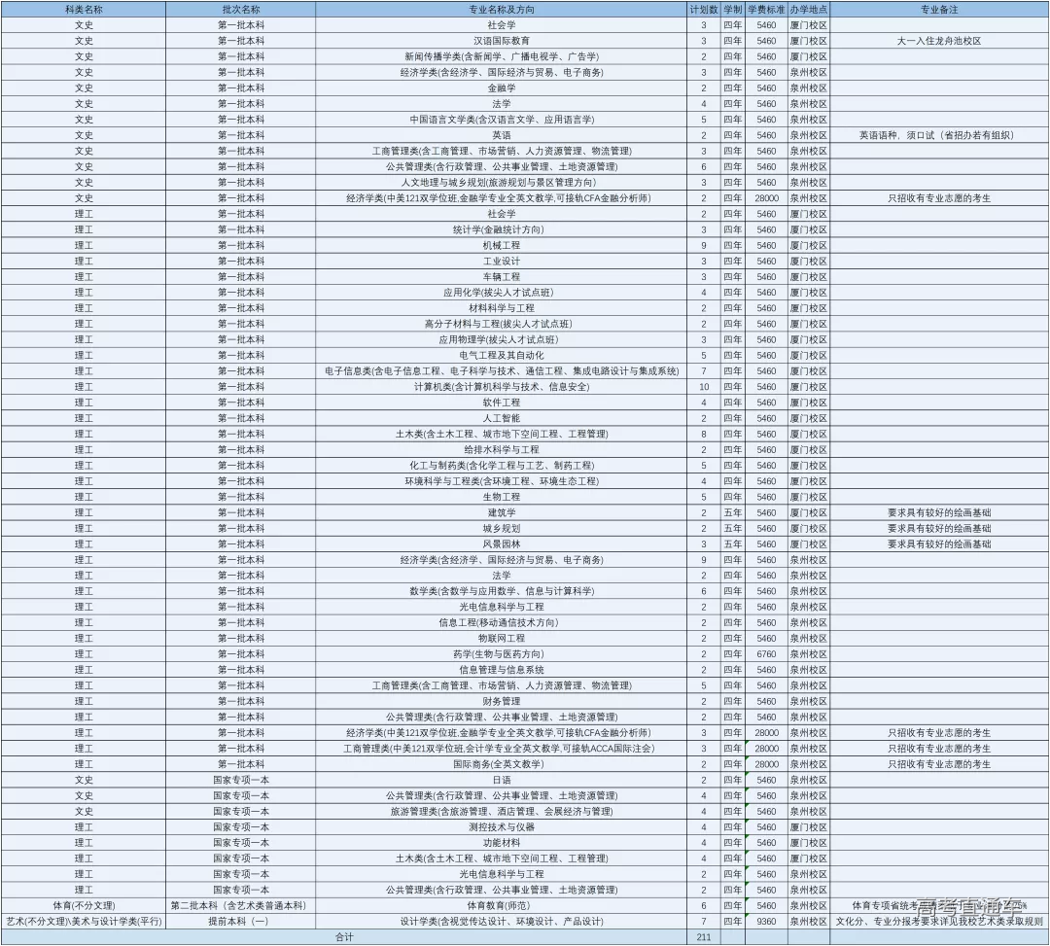This screenshot has height=946, width=1050.
Task: Select the 学费标准 column header
Action: point(765,9)
